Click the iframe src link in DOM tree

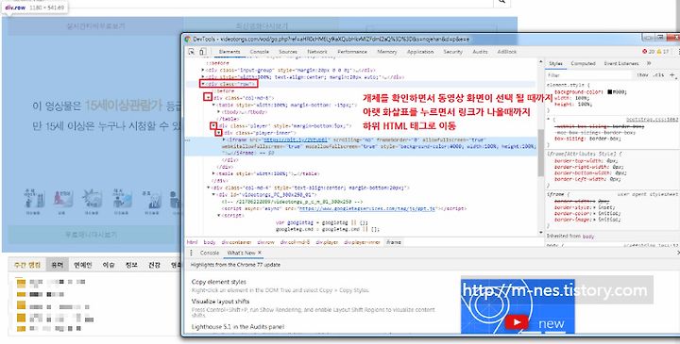[x=296, y=139]
